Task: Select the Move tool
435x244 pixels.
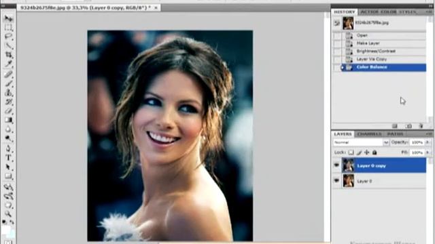Action: (x=8, y=18)
